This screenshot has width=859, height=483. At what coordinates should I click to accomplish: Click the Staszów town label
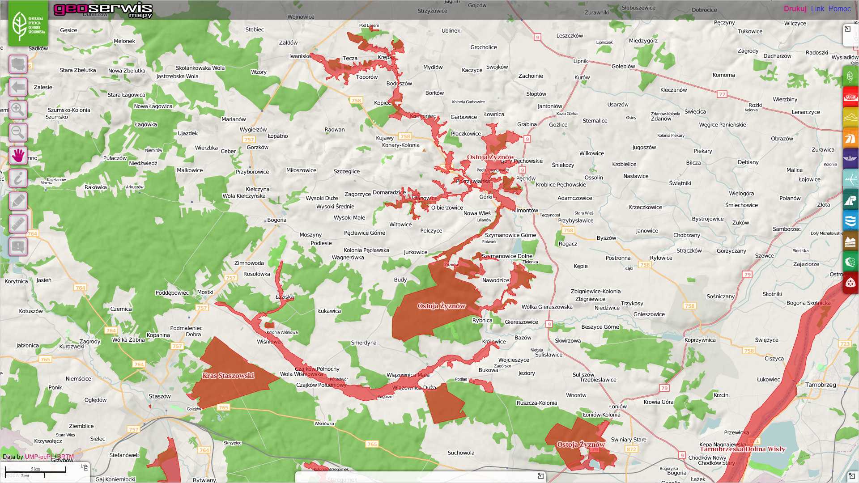[160, 396]
